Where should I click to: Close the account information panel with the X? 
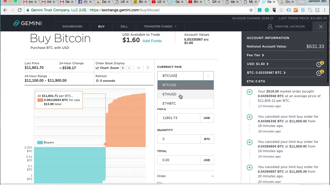(x=321, y=26)
